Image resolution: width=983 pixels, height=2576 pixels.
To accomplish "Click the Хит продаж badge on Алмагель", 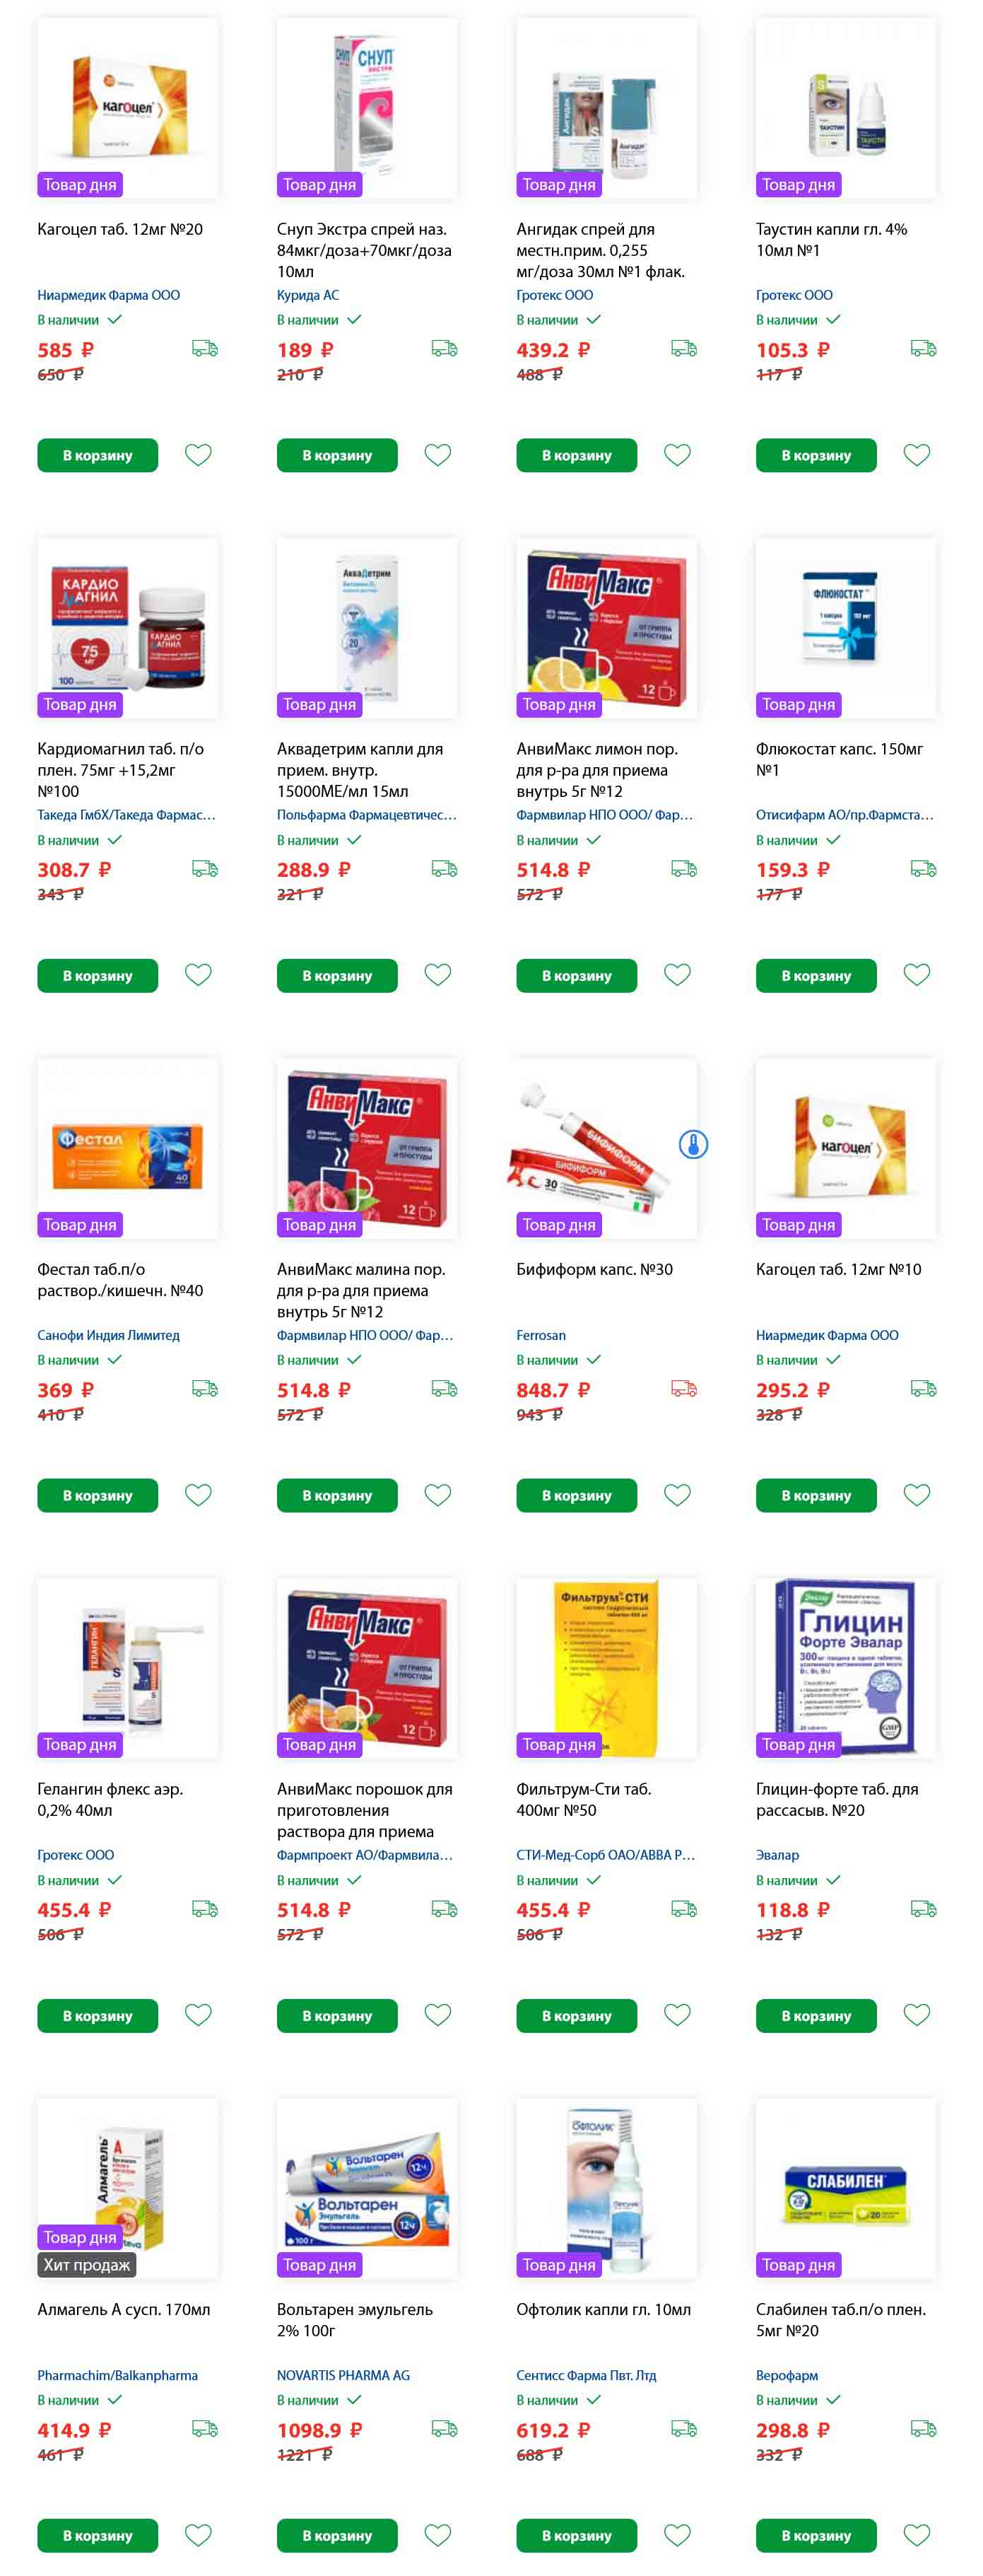I will [x=87, y=2265].
